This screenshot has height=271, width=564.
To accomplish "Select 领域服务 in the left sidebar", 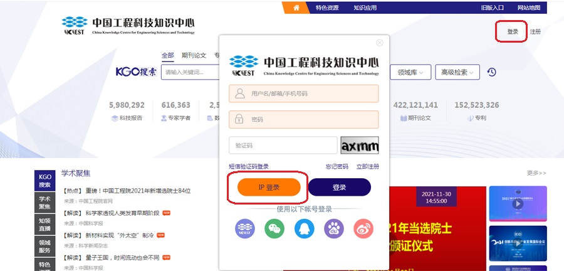I will [45, 247].
